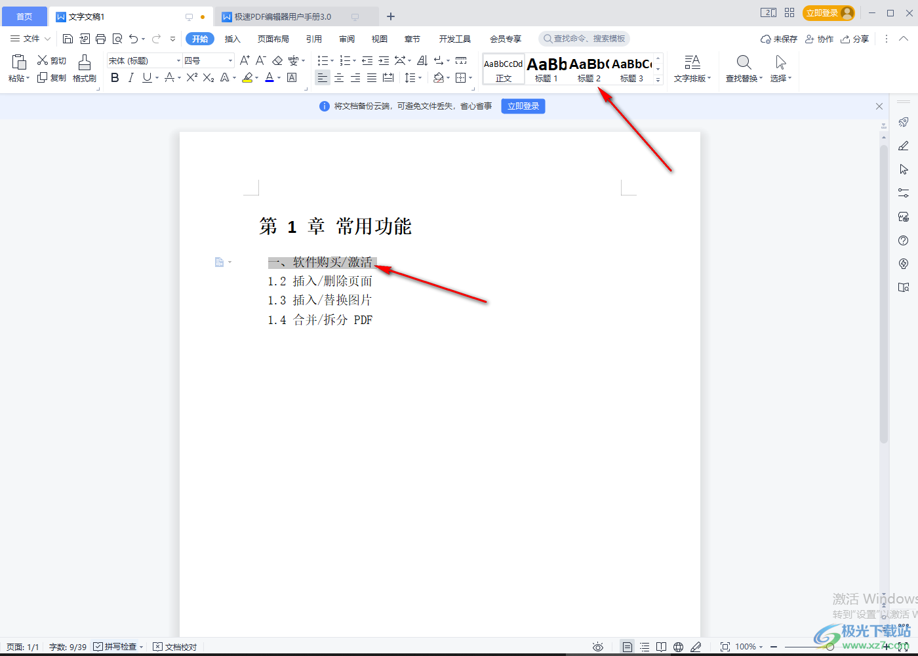Open the 插入 (Insert) ribbon tab
918x656 pixels.
click(233, 39)
